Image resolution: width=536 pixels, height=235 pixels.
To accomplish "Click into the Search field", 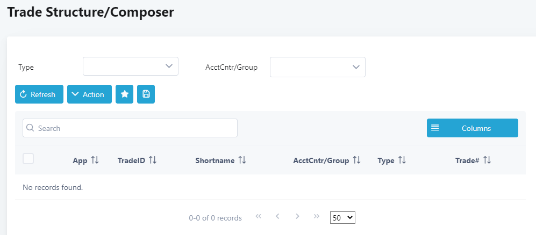I will click(130, 128).
